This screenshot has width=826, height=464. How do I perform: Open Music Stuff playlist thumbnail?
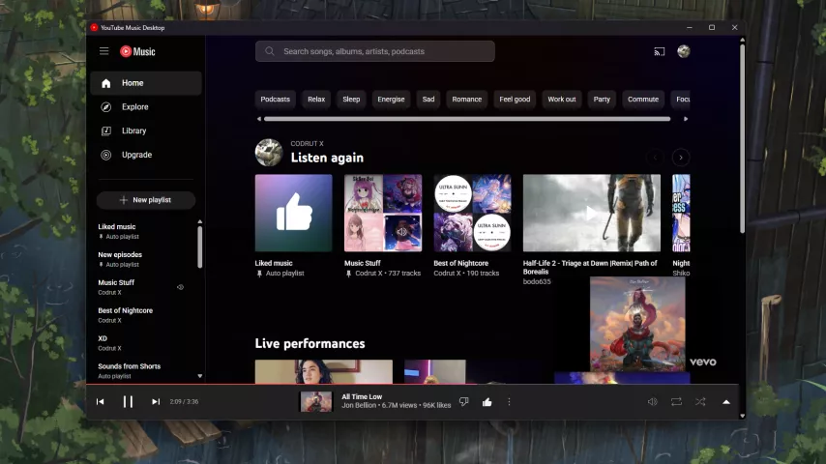click(x=383, y=213)
